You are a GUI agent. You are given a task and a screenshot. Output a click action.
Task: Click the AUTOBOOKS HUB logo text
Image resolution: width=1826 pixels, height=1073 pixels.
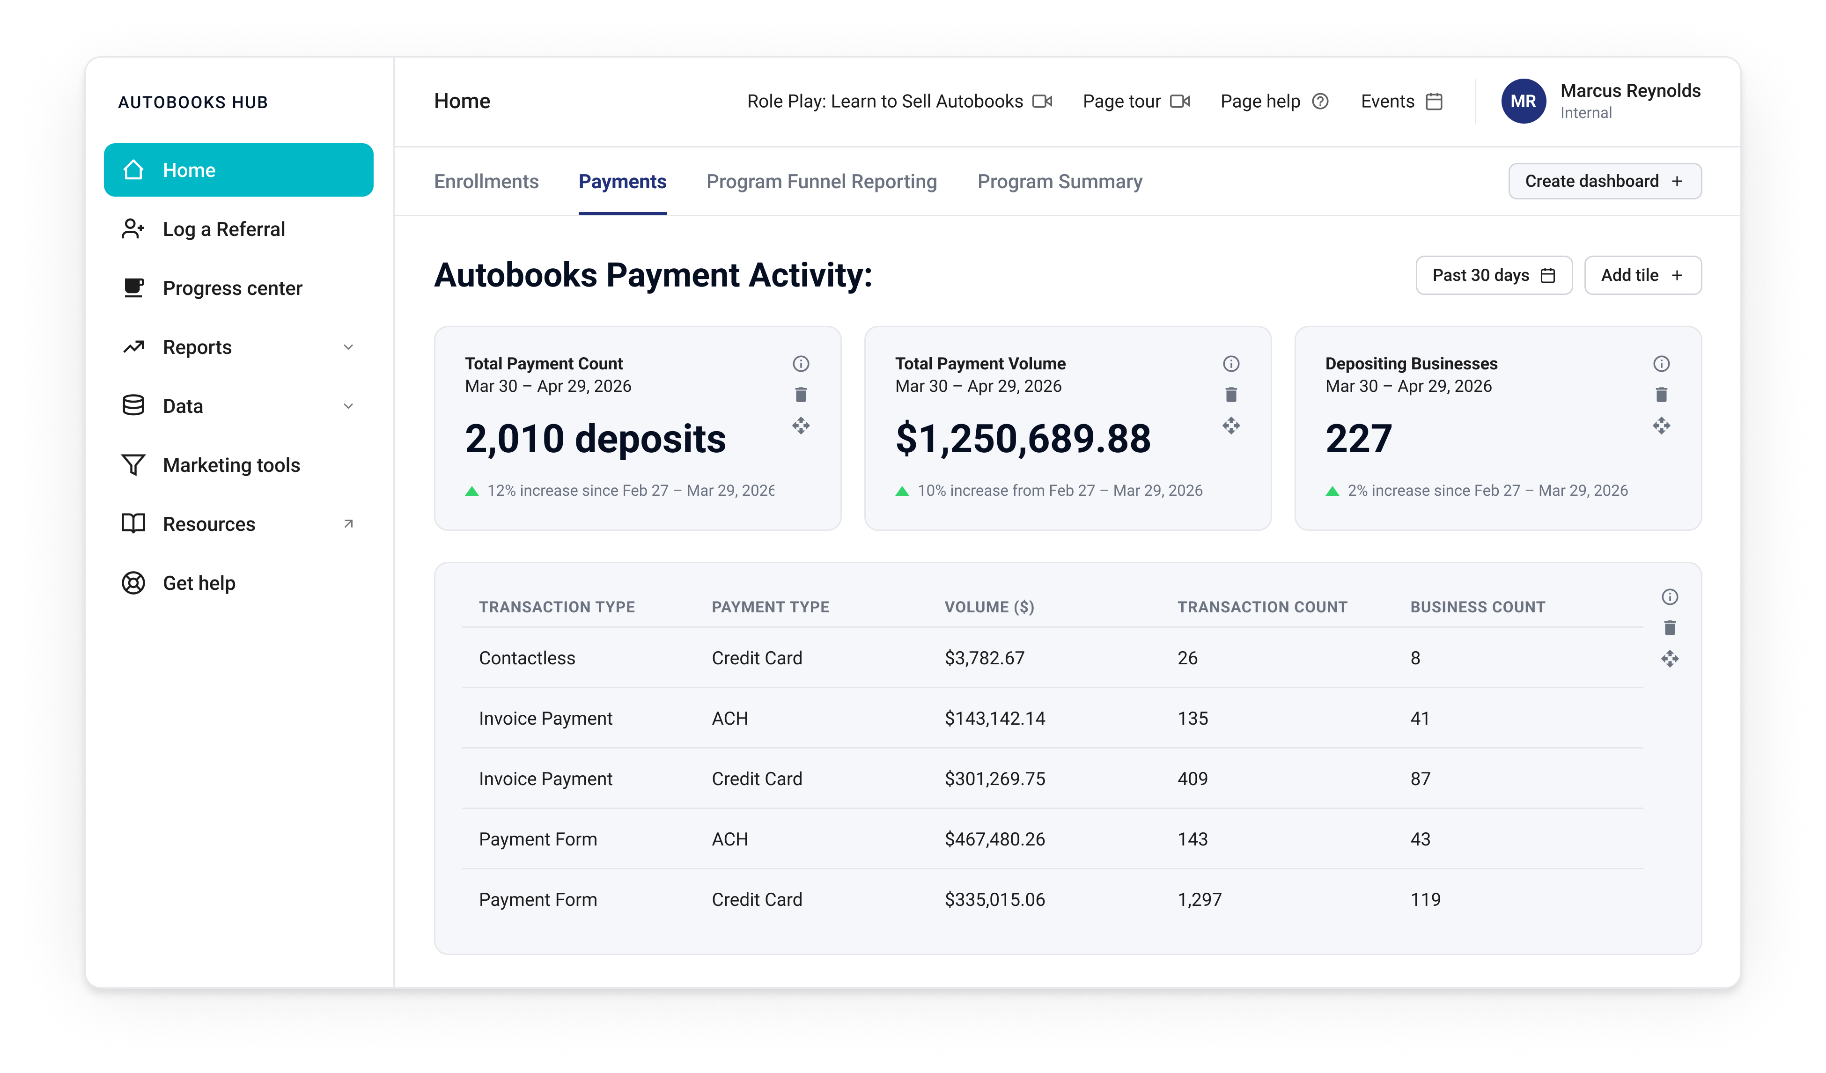tap(193, 102)
